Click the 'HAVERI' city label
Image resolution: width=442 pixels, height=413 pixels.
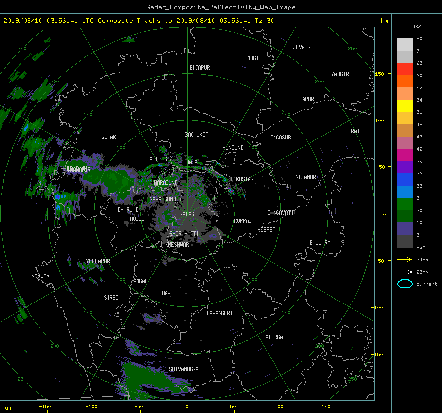pos(170,293)
